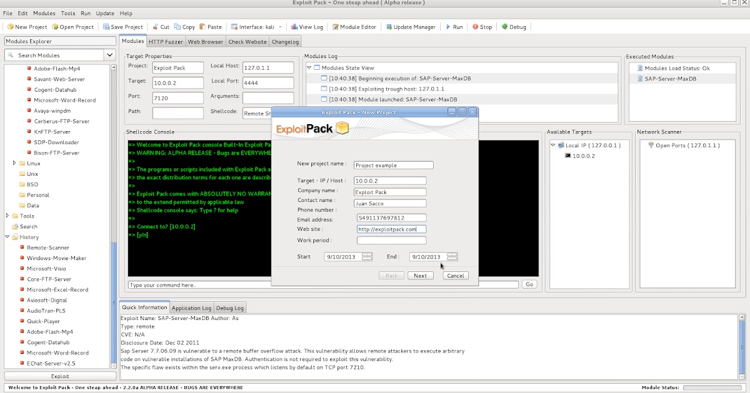Collapse the History tree node
The width and height of the screenshot is (750, 393).
(x=7, y=237)
